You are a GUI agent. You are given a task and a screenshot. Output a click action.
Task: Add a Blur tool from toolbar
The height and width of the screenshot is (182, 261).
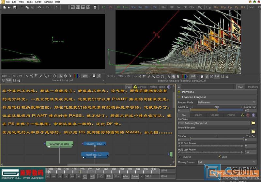(163, 7)
